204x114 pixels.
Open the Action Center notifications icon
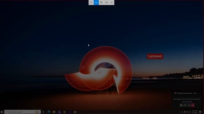[200, 112]
